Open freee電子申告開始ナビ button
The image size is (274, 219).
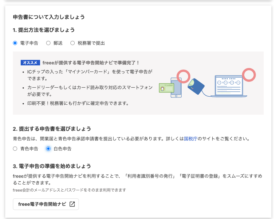coord(46,204)
